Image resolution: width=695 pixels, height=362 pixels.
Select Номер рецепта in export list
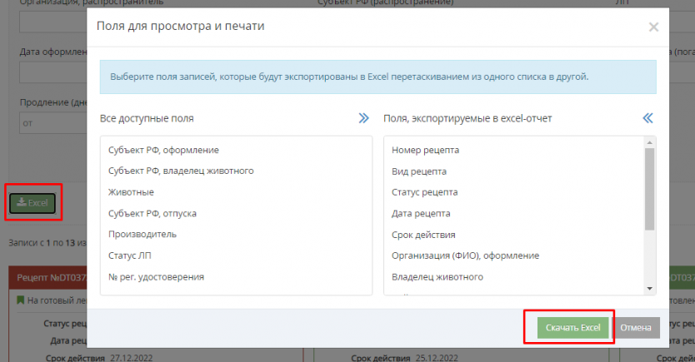click(426, 150)
